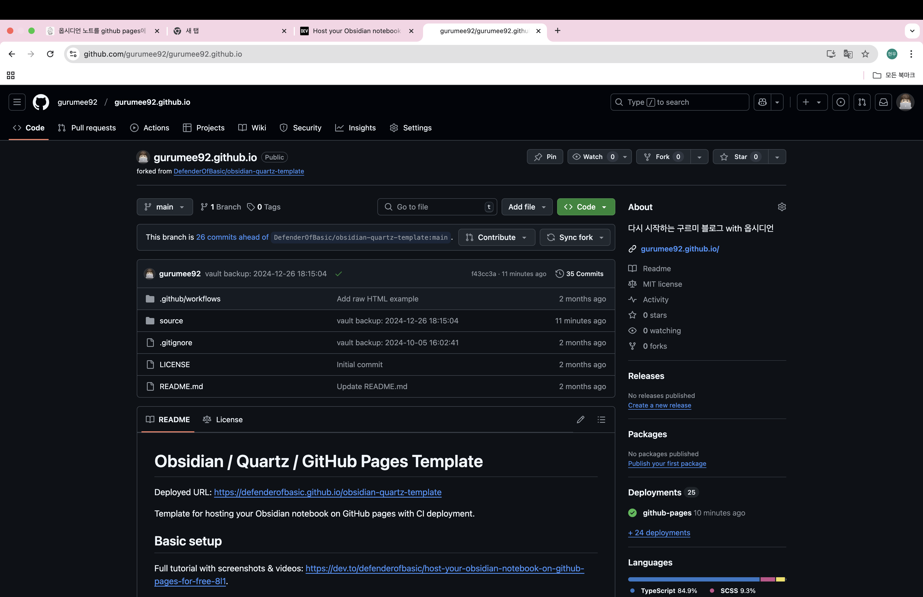Viewport: 923px width, 597px height.
Task: Open the Contribute dropdown
Action: coord(496,237)
